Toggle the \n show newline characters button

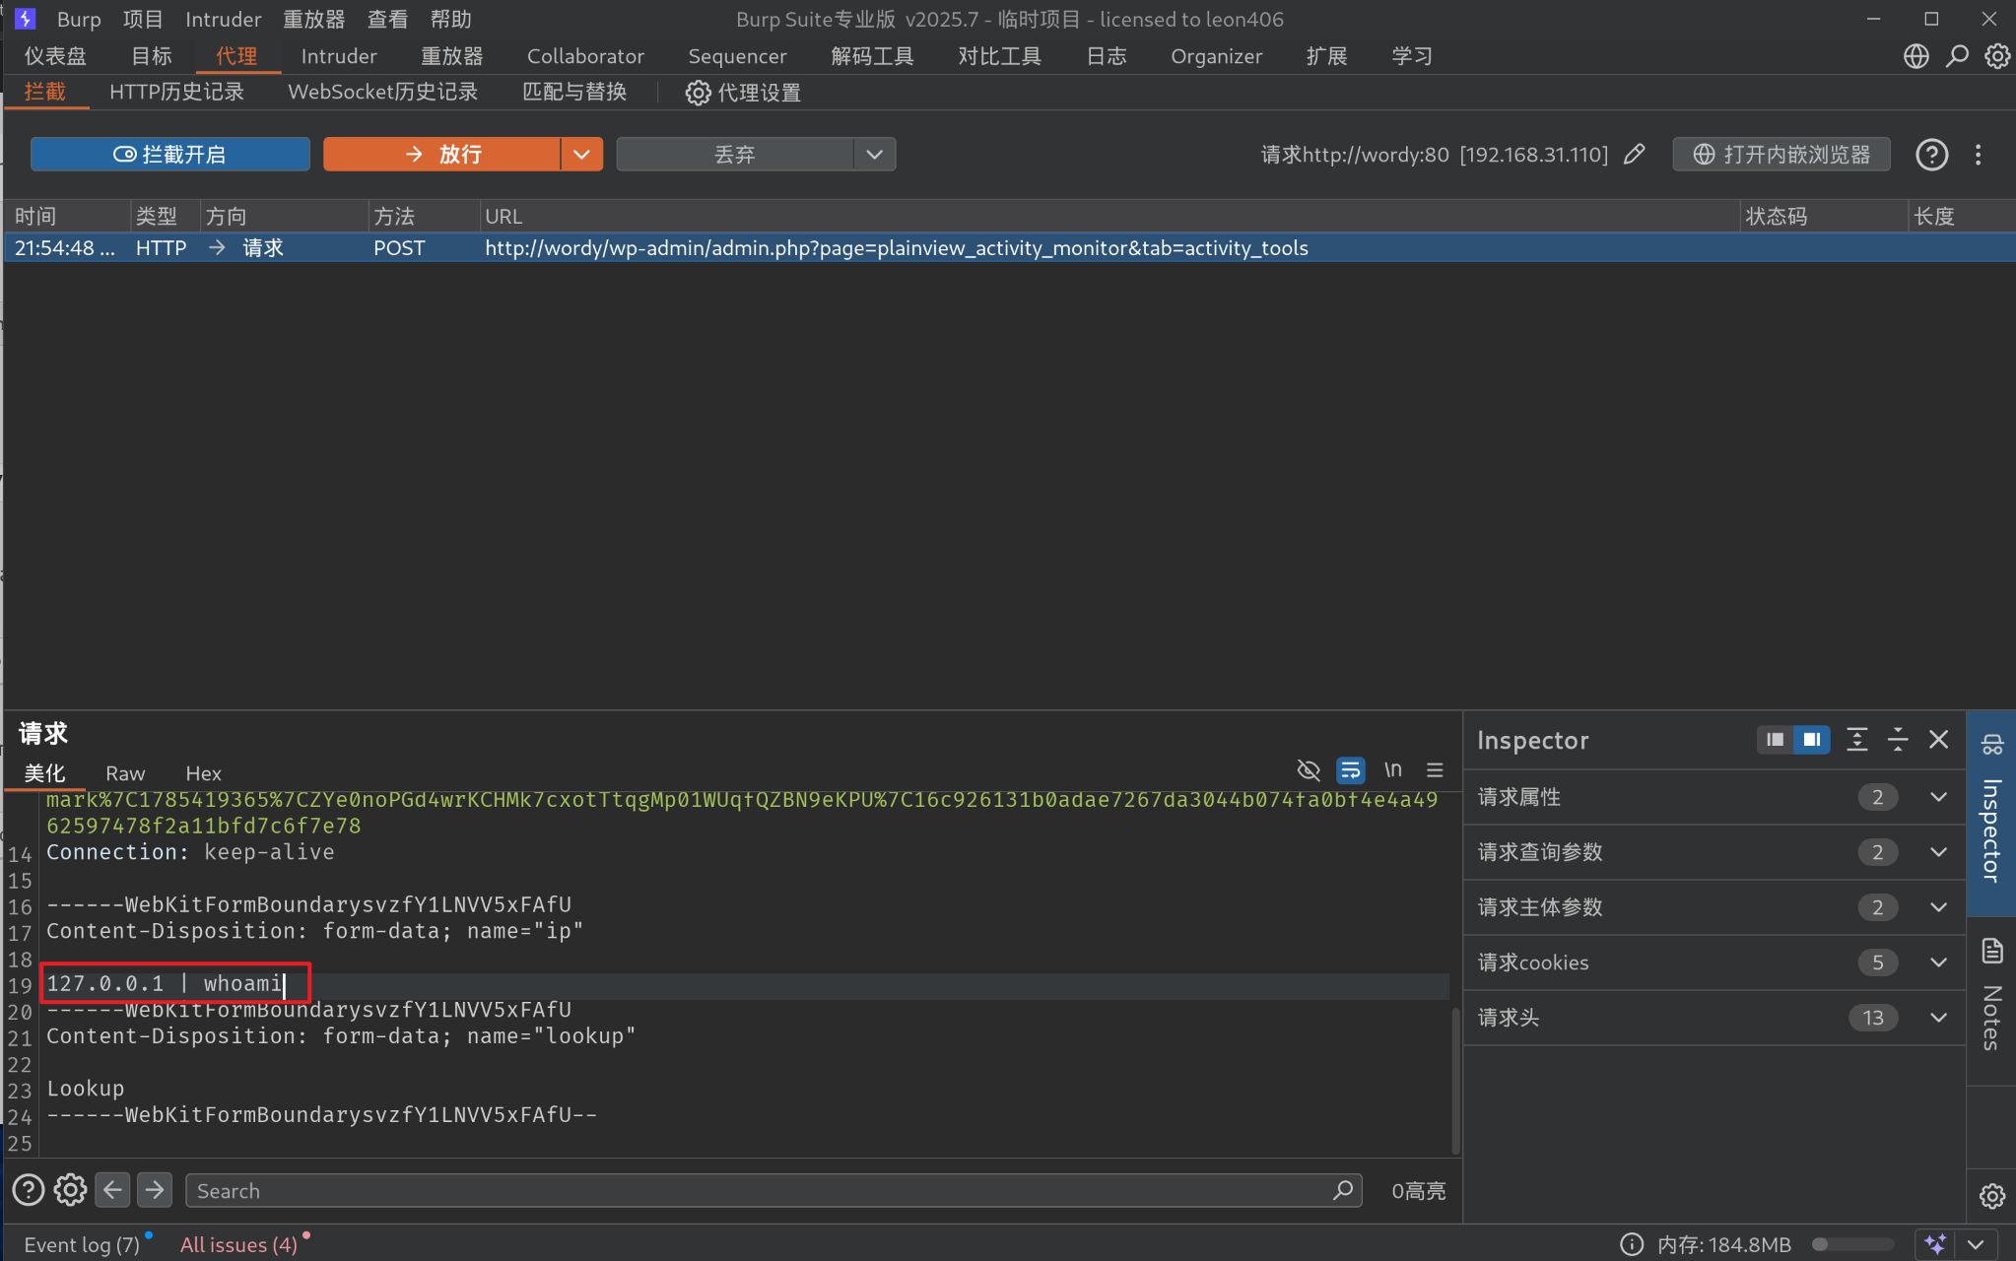pyautogui.click(x=1392, y=769)
